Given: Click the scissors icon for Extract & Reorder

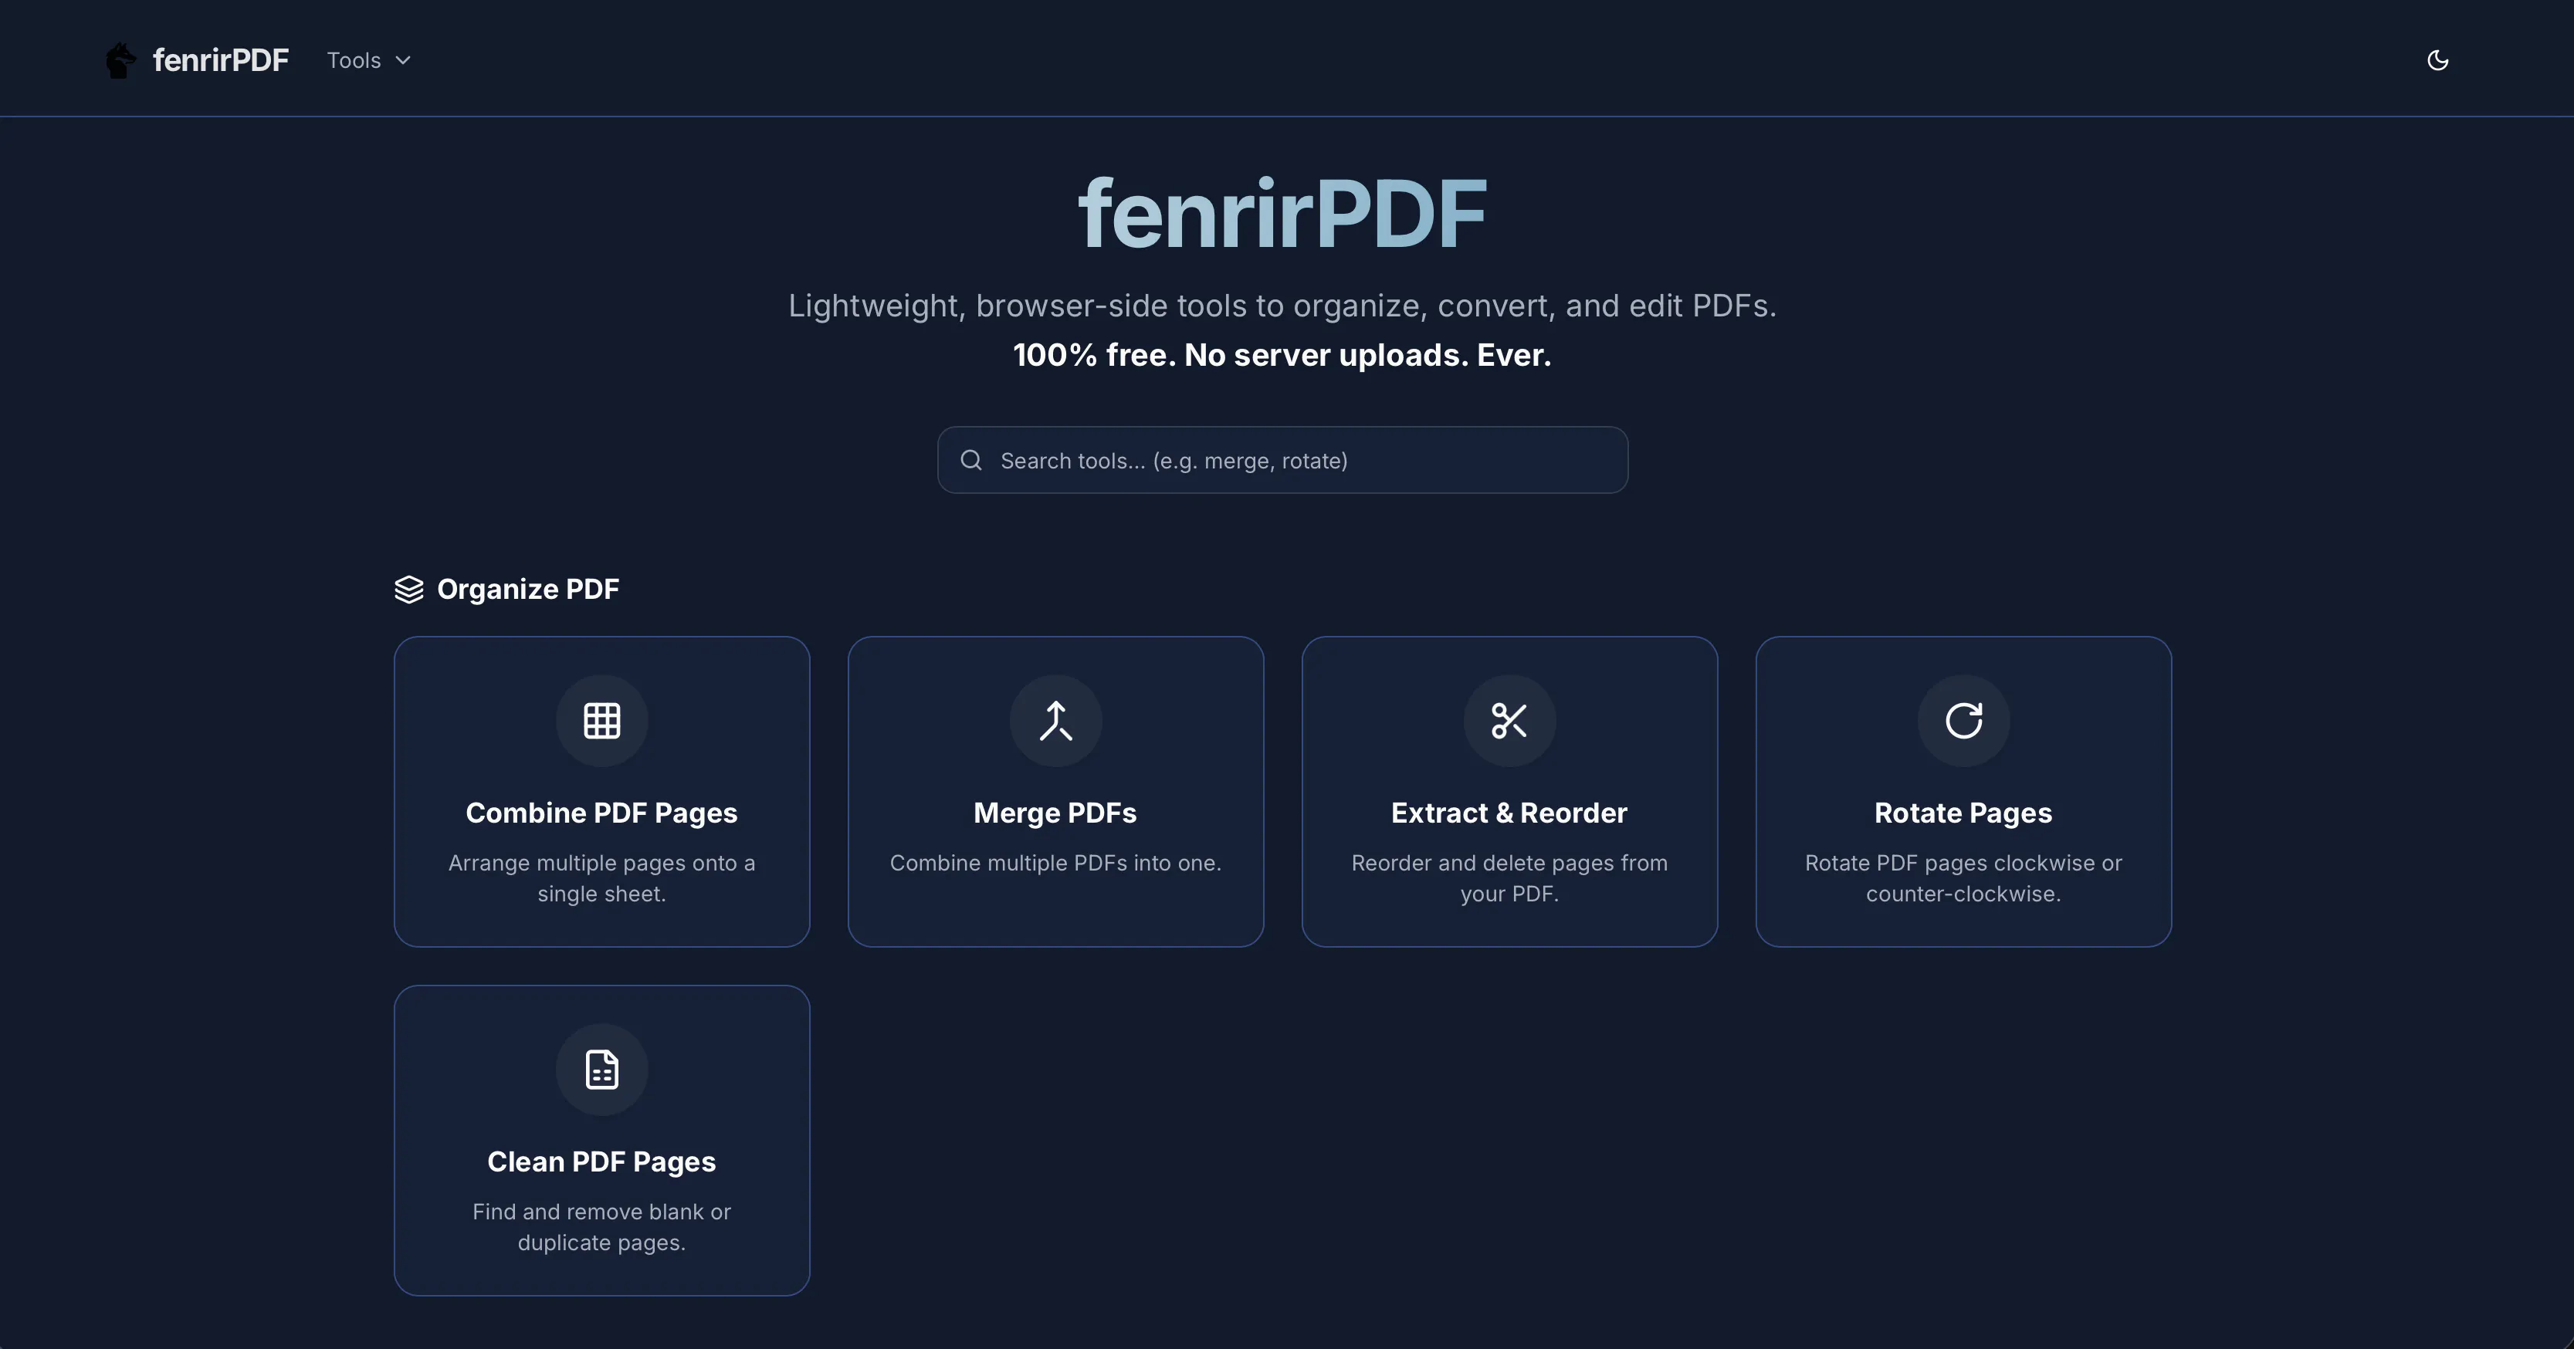Looking at the screenshot, I should click(x=1509, y=721).
